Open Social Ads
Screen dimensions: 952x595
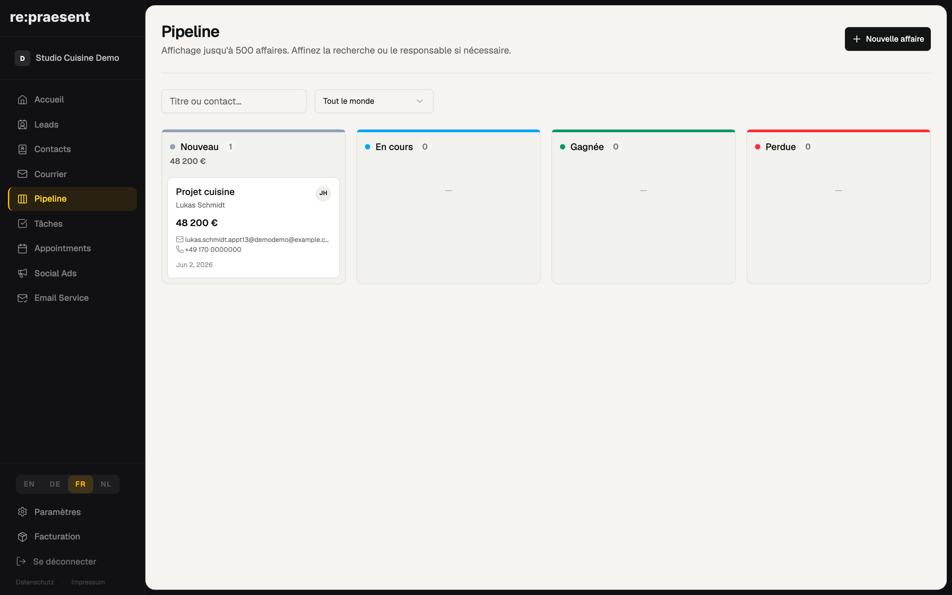[x=72, y=273]
